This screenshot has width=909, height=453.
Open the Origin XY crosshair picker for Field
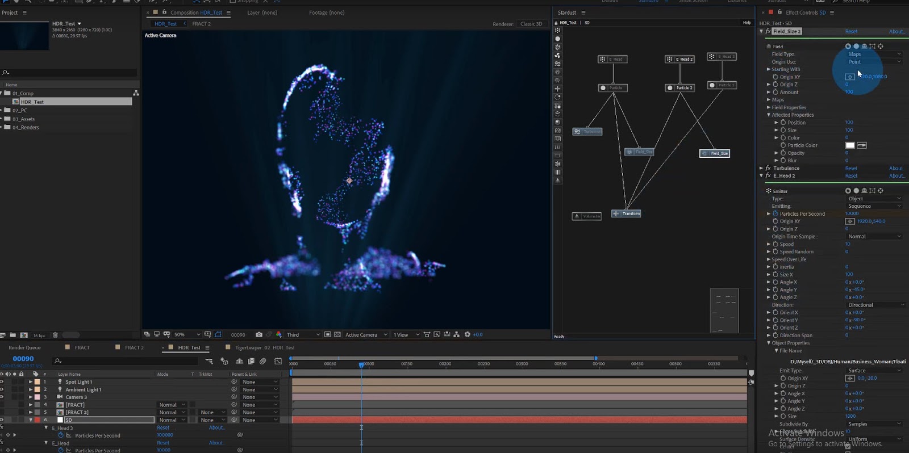point(850,77)
